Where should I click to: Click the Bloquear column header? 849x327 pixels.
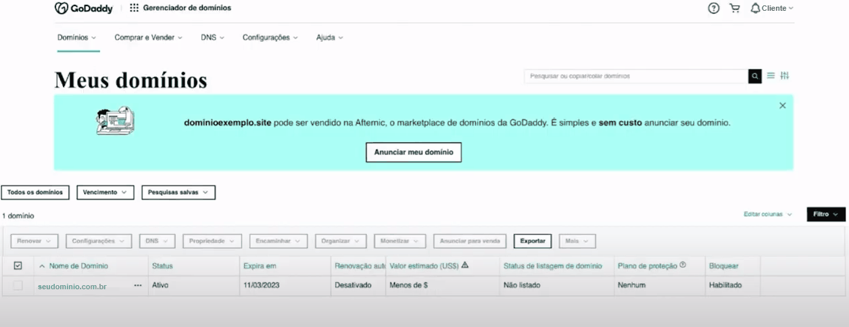pos(724,266)
